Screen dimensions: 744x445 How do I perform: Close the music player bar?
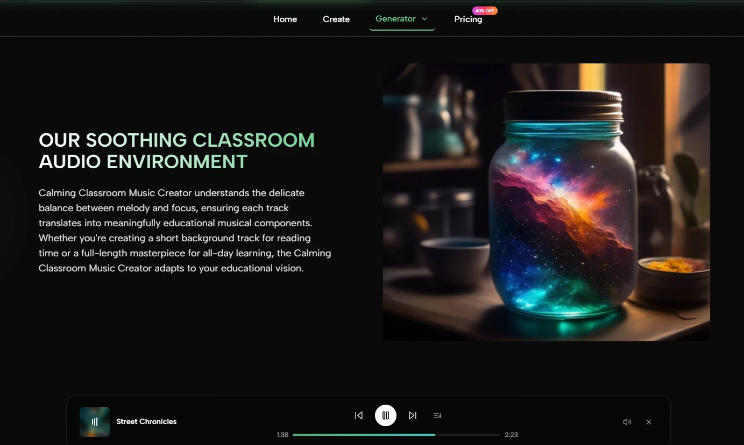[649, 422]
